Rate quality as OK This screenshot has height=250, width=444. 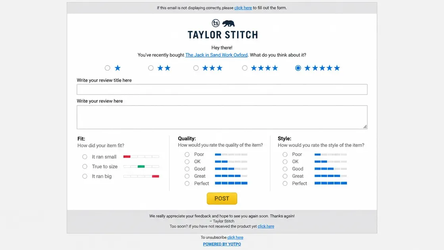click(187, 162)
